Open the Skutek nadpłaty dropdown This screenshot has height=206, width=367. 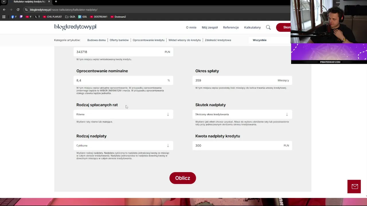(x=242, y=114)
